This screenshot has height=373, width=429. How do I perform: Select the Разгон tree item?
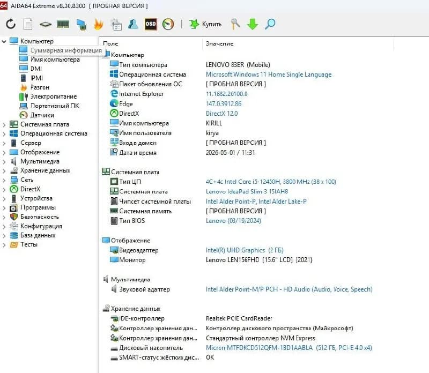click(40, 87)
